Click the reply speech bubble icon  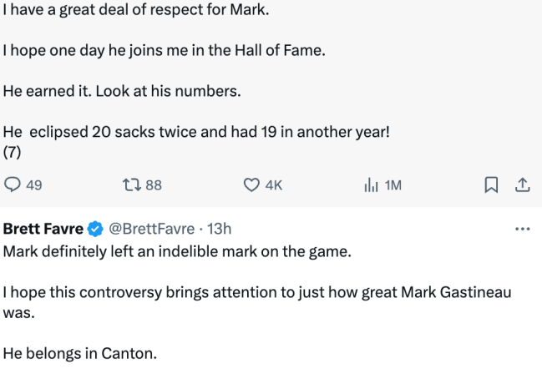coord(13,185)
